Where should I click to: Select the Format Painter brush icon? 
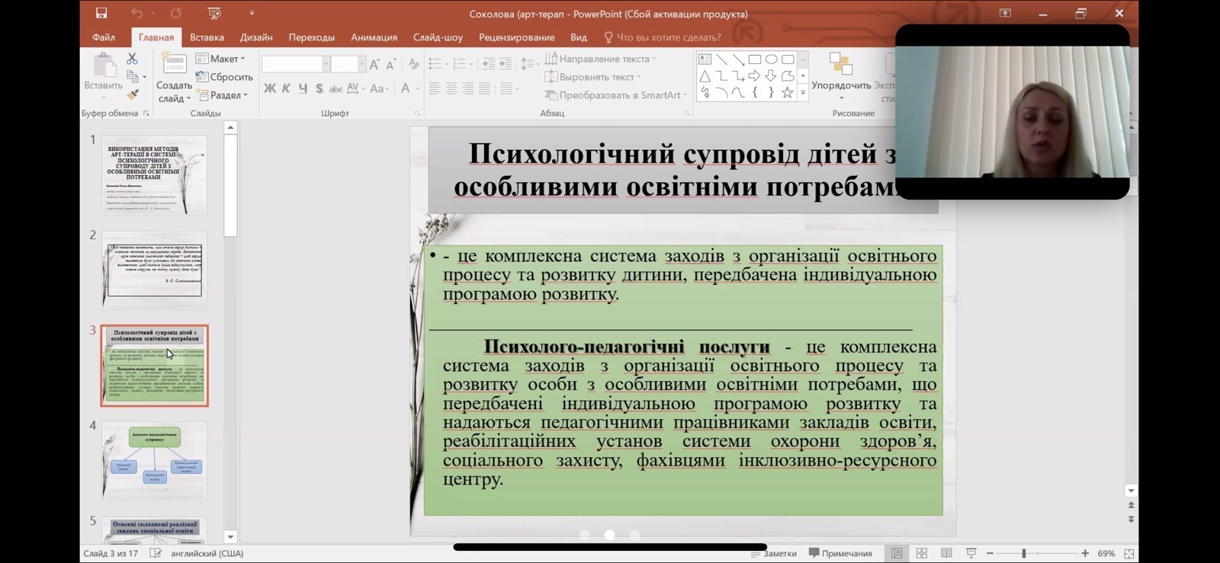[x=132, y=95]
